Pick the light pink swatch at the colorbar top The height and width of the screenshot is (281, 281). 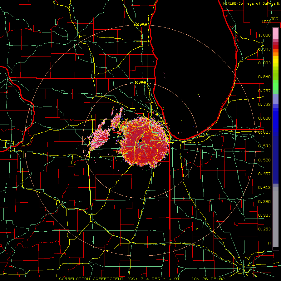[x=276, y=33]
